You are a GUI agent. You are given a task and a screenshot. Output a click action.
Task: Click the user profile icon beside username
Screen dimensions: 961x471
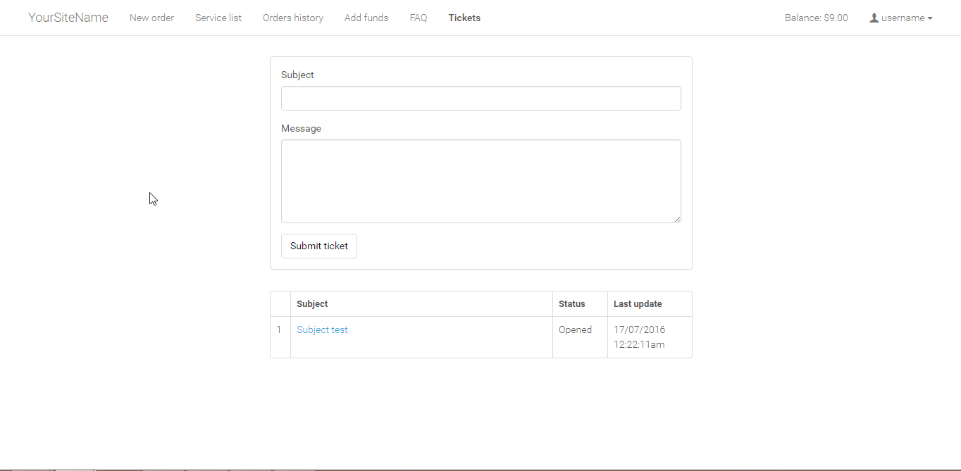[874, 18]
